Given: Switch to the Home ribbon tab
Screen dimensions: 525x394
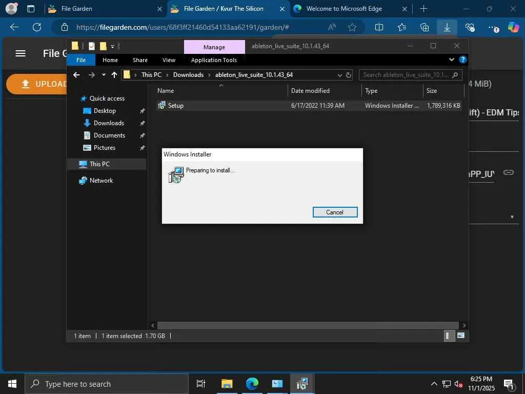Looking at the screenshot, I should pos(110,60).
